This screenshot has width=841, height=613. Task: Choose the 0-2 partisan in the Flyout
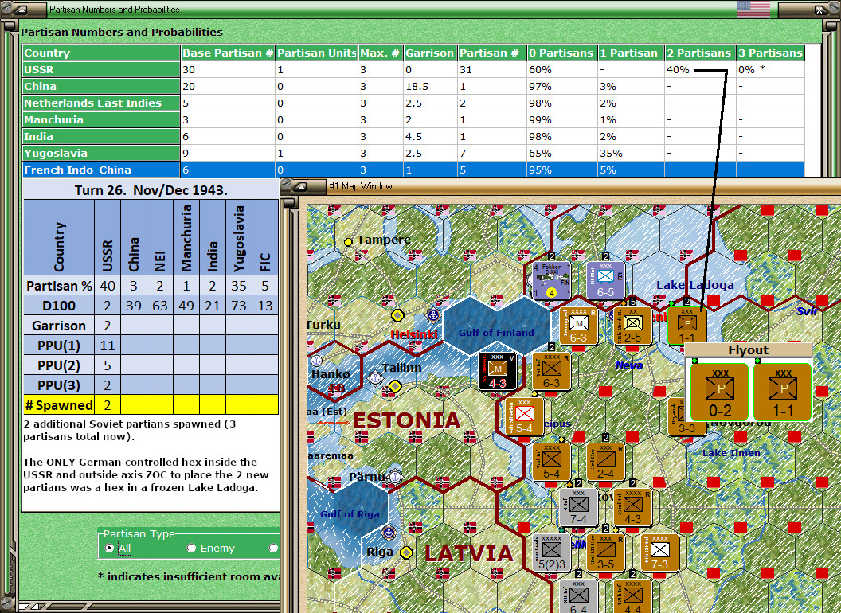[x=720, y=392]
